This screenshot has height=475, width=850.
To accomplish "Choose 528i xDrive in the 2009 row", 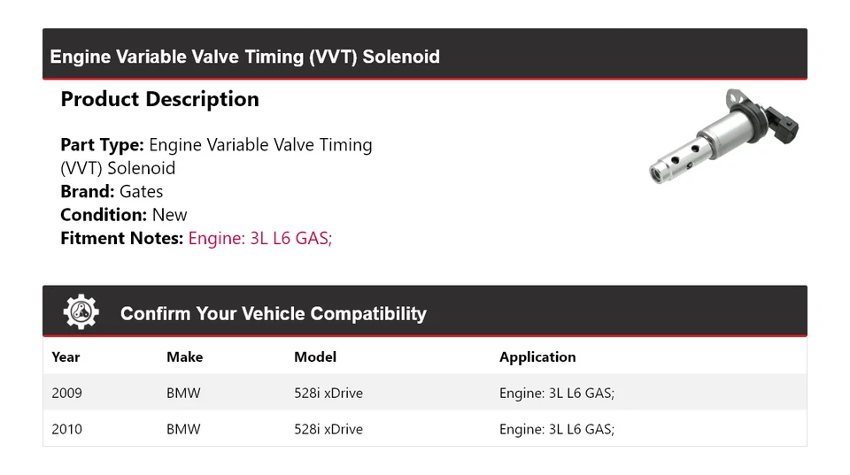I will (x=328, y=393).
